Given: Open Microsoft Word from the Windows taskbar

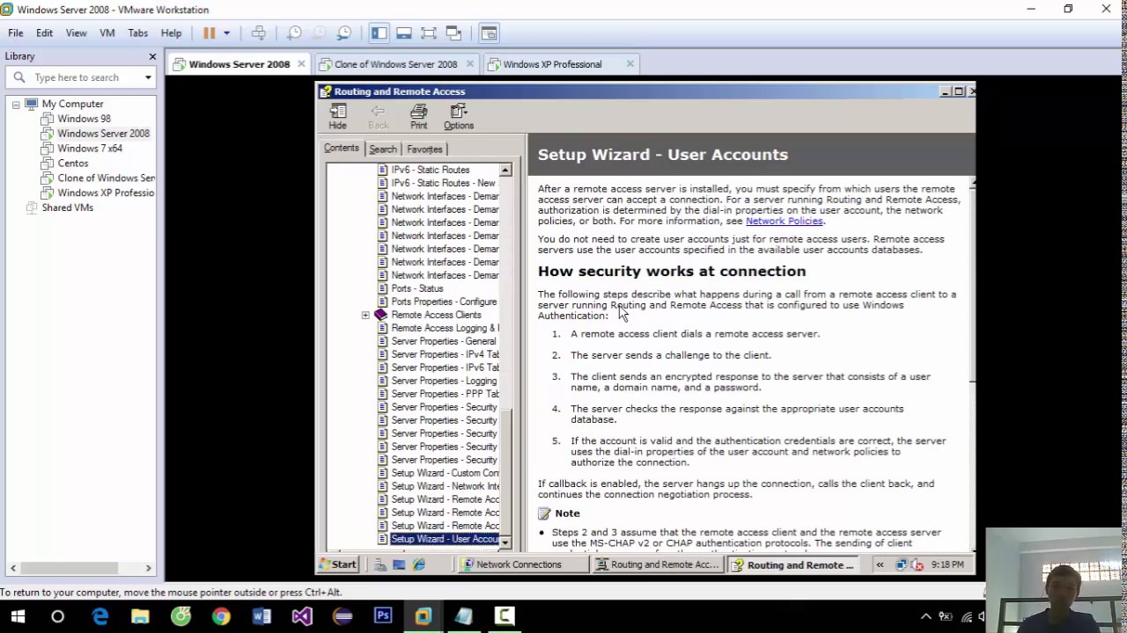Looking at the screenshot, I should 261,615.
